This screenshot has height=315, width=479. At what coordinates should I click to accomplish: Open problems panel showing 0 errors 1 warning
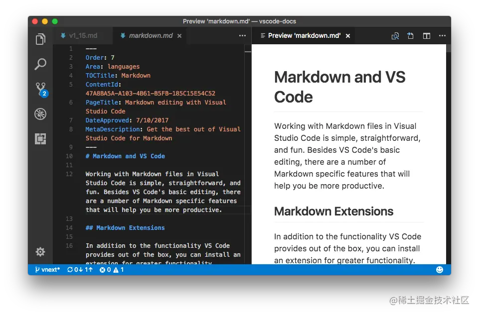tap(112, 270)
